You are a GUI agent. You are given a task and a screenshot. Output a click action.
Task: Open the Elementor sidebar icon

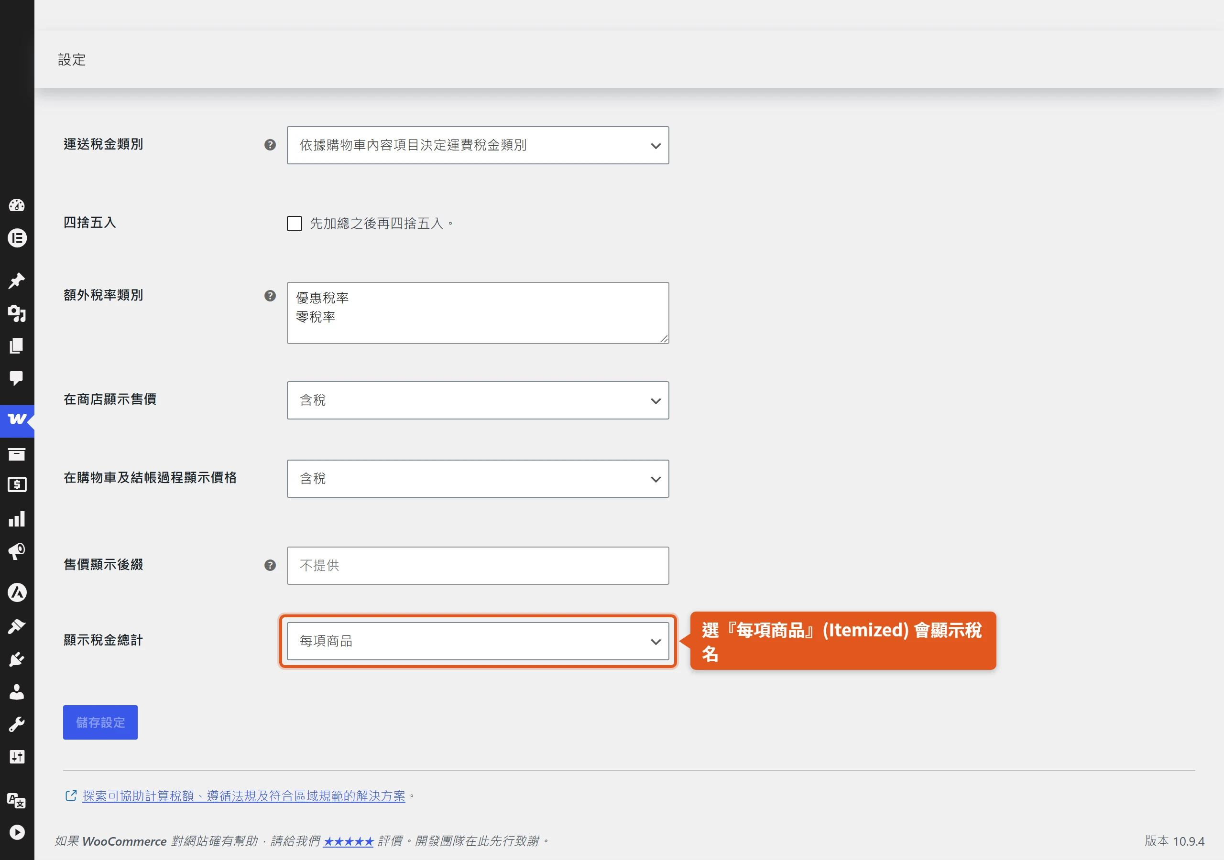coord(17,237)
